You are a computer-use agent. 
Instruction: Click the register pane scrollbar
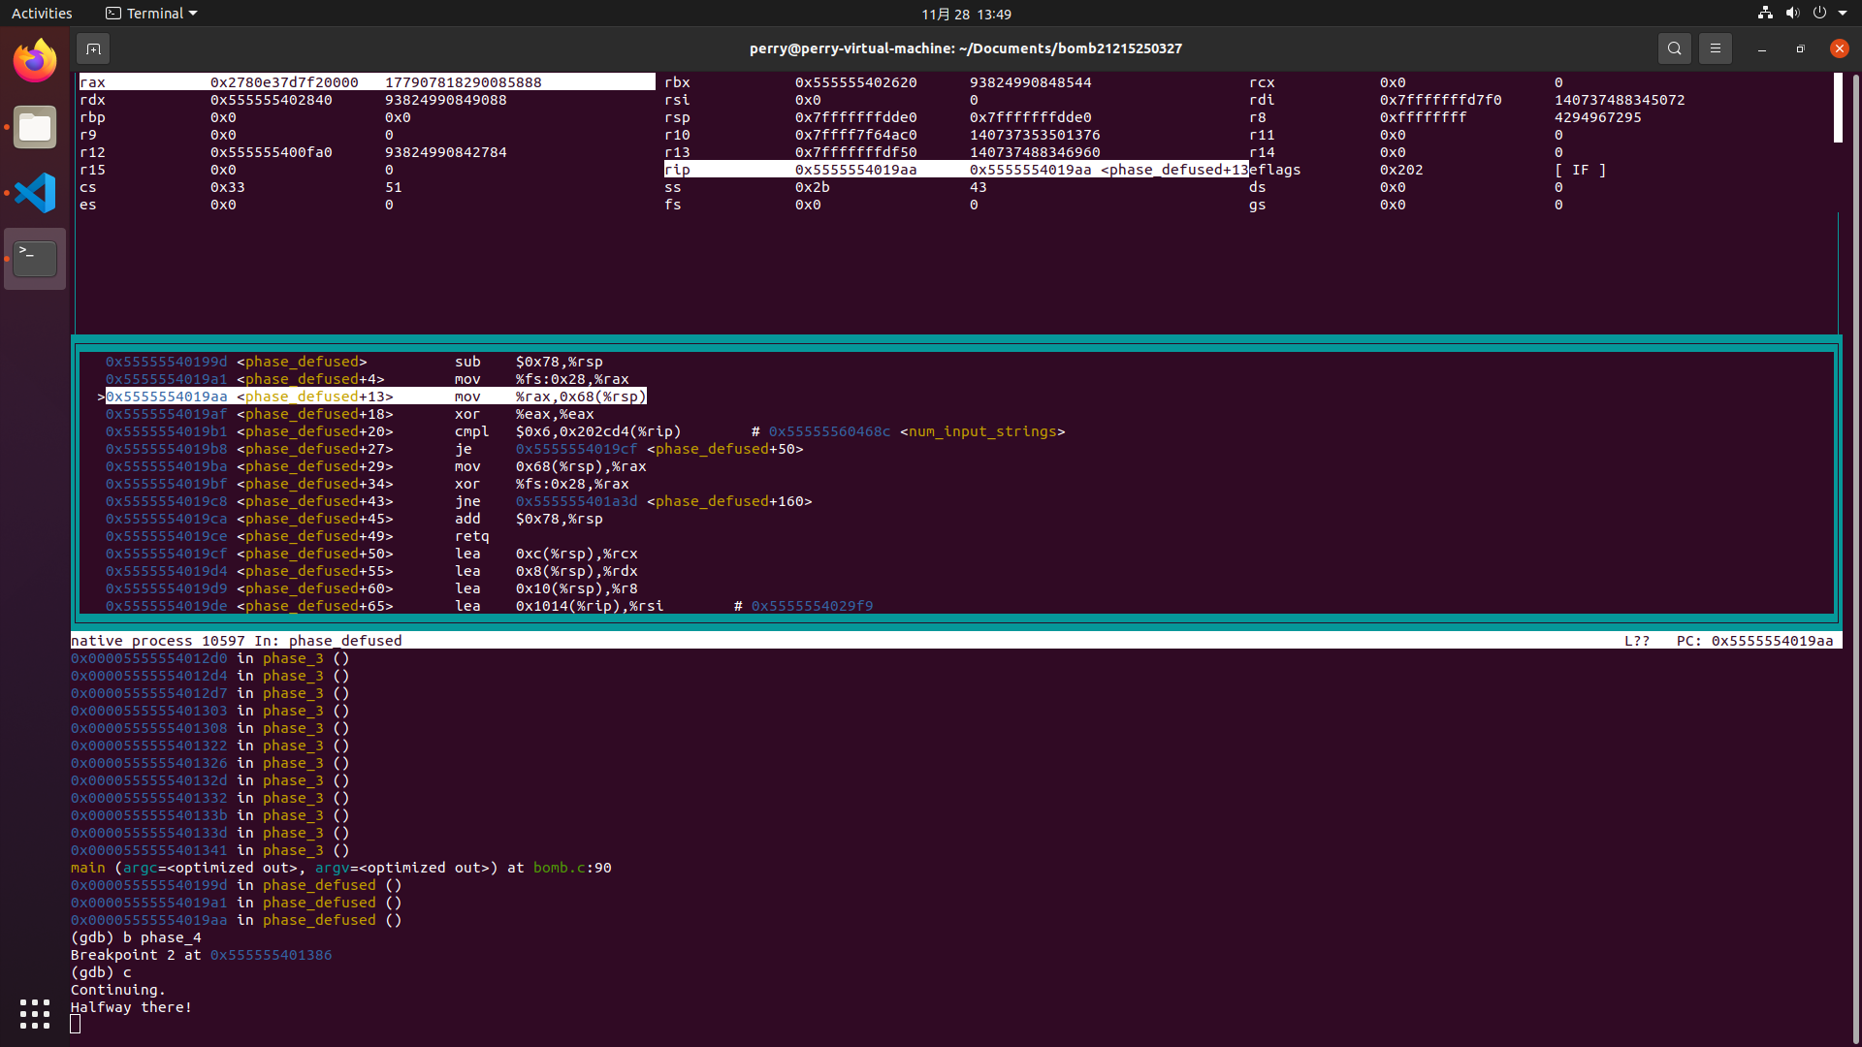[x=1838, y=109]
